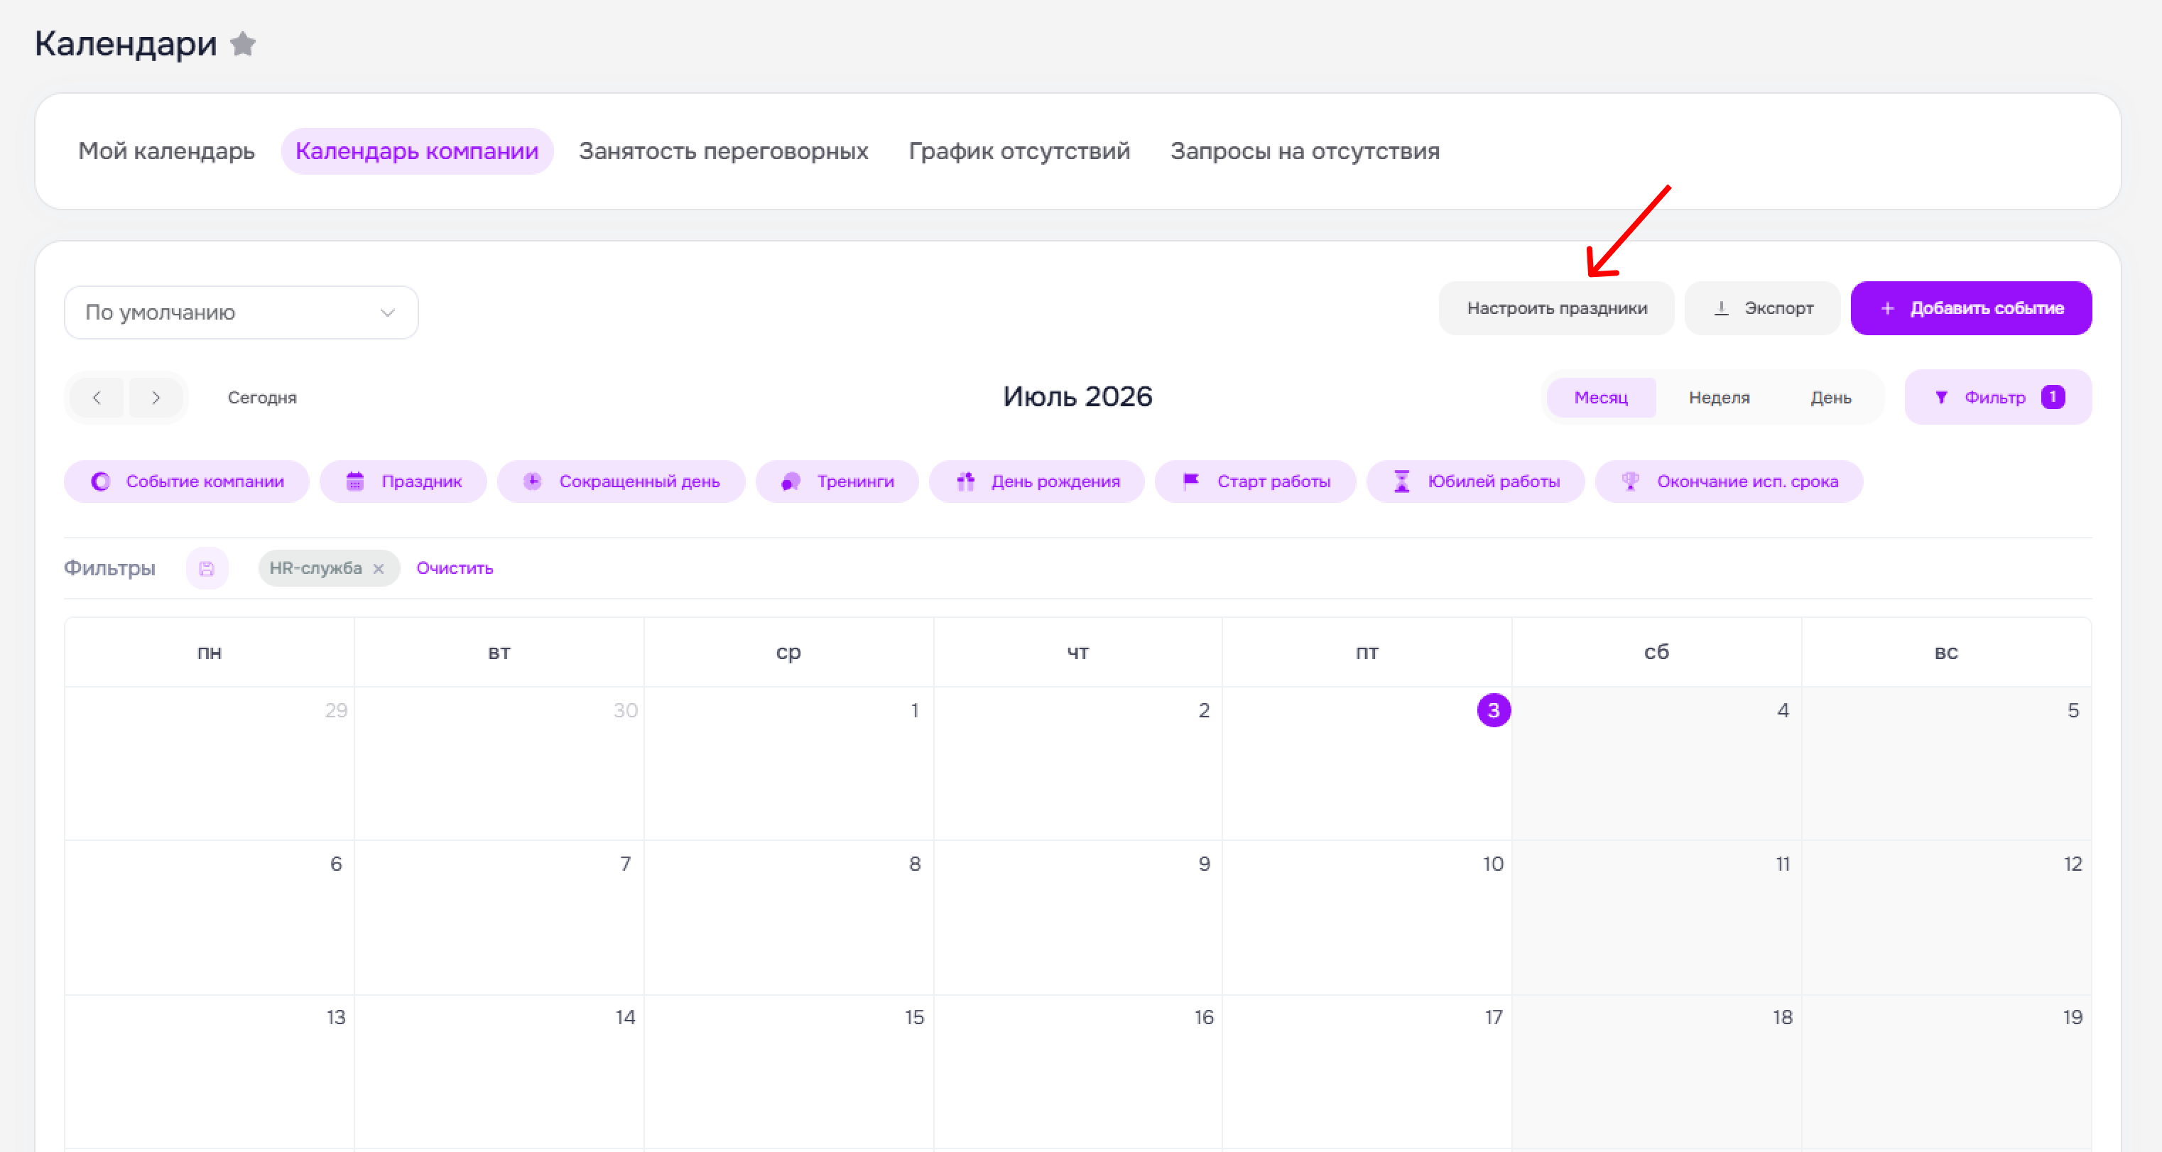Toggle the Праздник event type

click(403, 482)
